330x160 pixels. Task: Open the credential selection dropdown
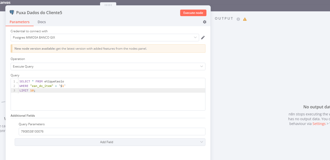click(105, 38)
